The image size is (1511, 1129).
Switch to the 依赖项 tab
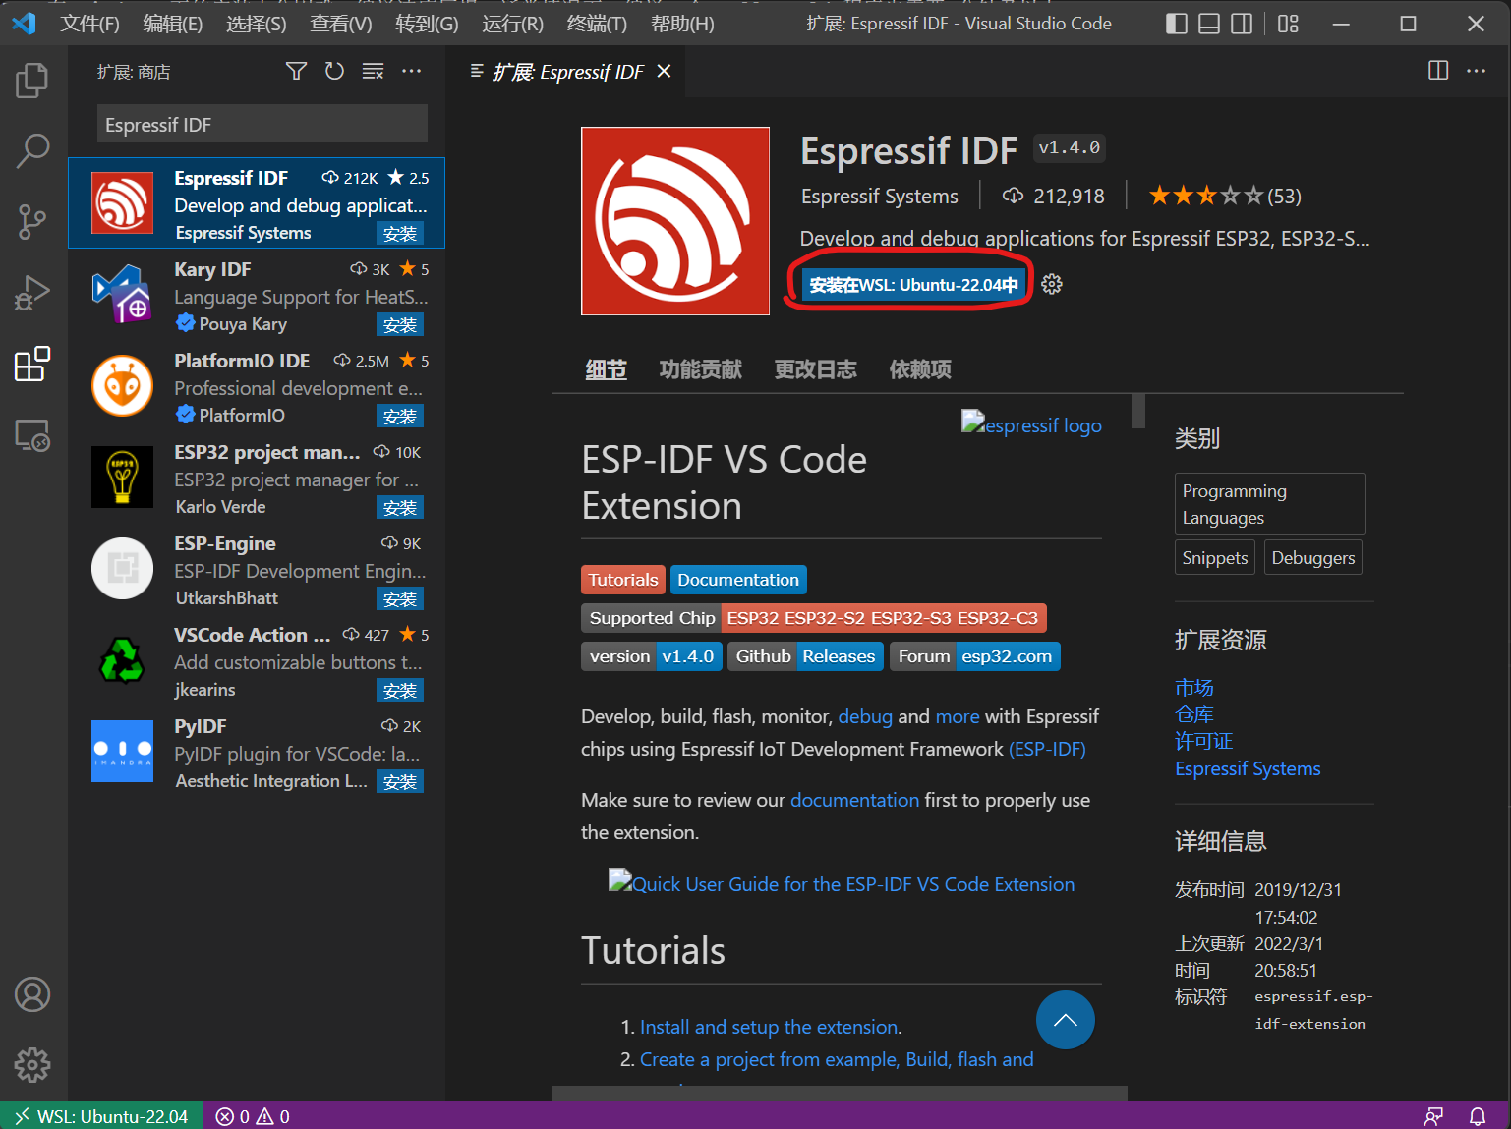920,369
